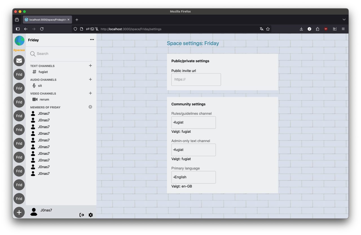Add a new audio channel
The width and height of the screenshot is (361, 235).
90,79
